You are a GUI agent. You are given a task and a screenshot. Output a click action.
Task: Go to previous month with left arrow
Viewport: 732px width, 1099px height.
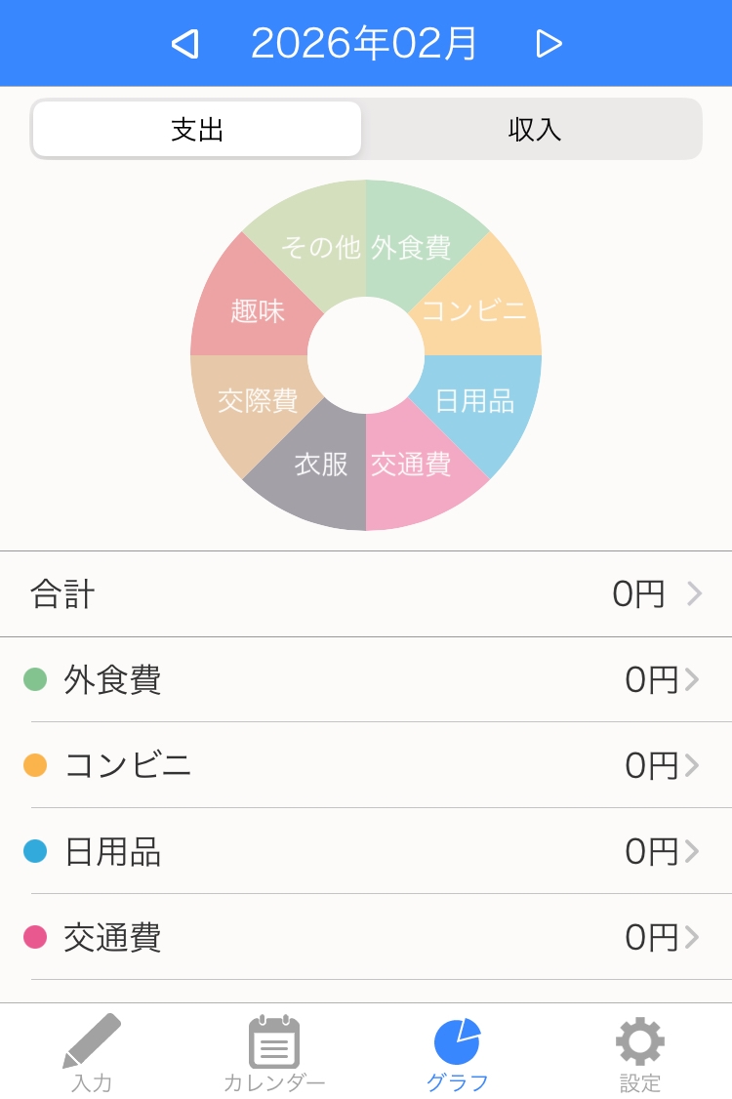185,44
